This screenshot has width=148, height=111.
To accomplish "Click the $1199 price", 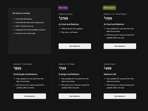I will pyautogui.click(x=108, y=18).
